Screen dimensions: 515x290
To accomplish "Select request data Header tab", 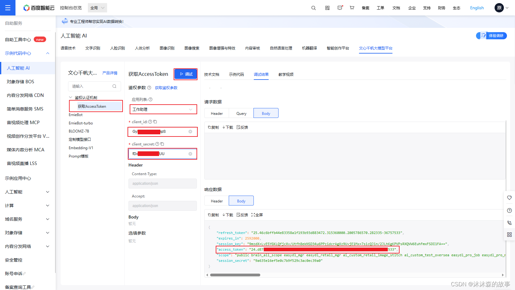I will coord(217,113).
